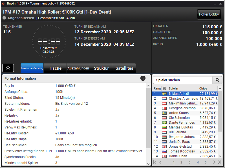This screenshot has width=225, height=168.
Task: Click UK flag next to Jonas Gjelstad
Action: [164, 147]
